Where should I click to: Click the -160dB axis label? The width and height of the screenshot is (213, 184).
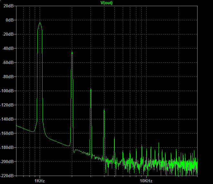[7, 133]
